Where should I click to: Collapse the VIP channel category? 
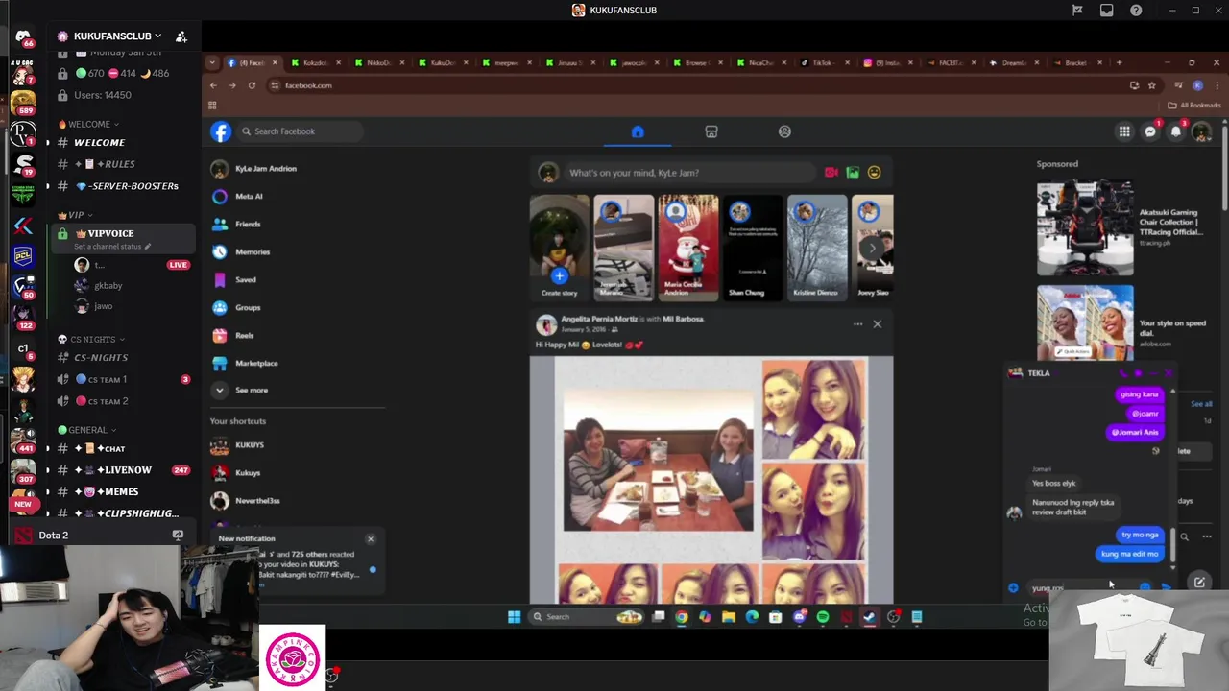76,215
